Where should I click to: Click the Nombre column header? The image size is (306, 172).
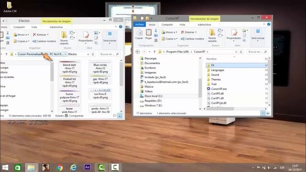[x=211, y=59]
